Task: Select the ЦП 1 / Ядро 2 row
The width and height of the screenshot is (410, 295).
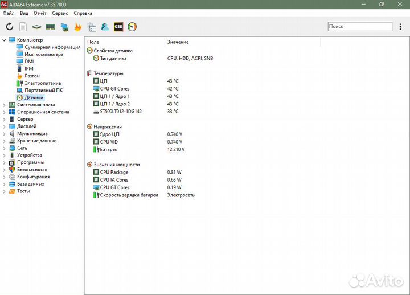Action: [x=136, y=104]
